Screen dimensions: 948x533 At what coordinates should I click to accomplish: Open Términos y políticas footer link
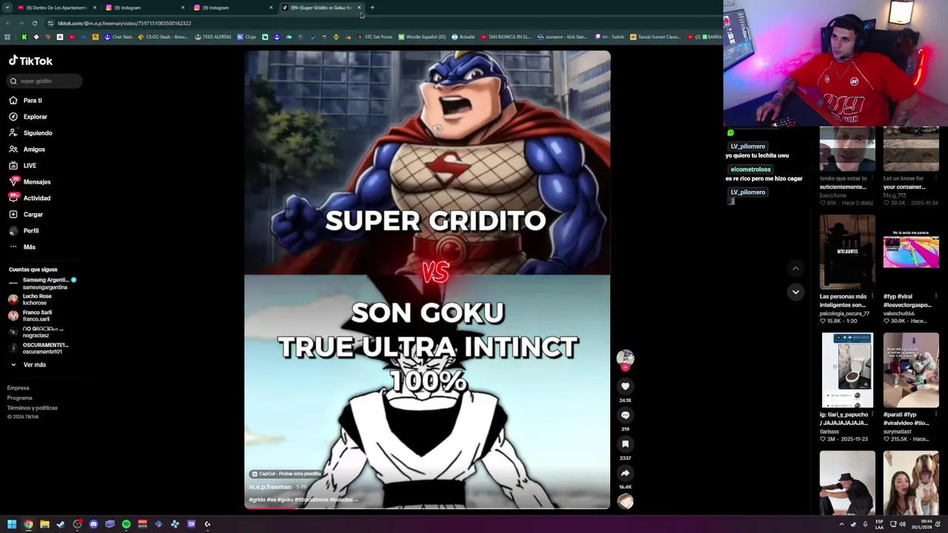pyautogui.click(x=33, y=407)
